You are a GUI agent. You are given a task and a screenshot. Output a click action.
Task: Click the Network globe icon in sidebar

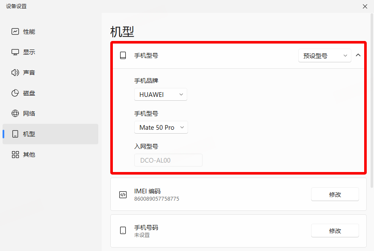coord(15,114)
